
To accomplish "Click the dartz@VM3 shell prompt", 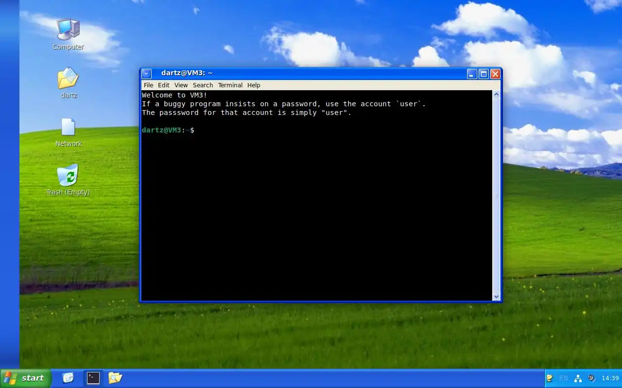I will pos(168,130).
